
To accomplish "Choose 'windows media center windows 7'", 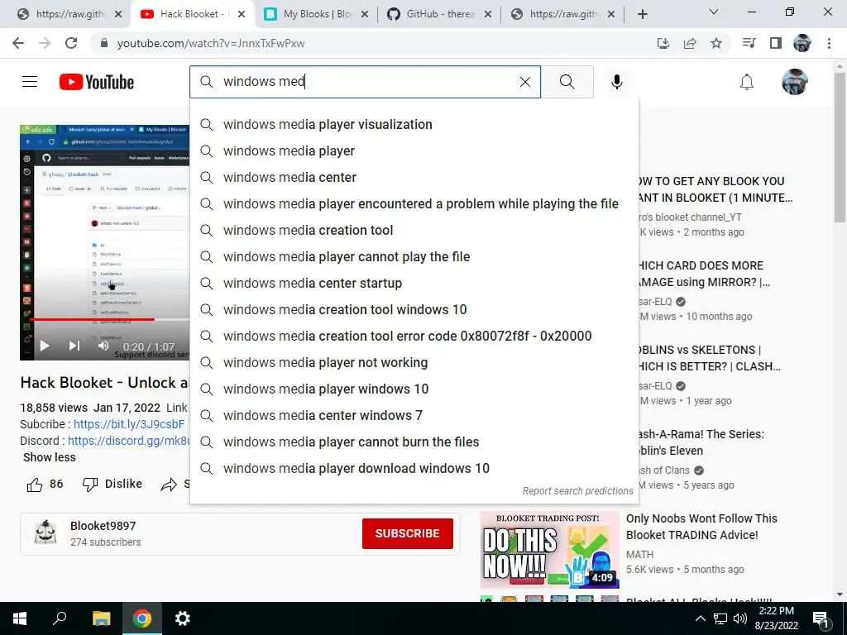I will point(414,416).
